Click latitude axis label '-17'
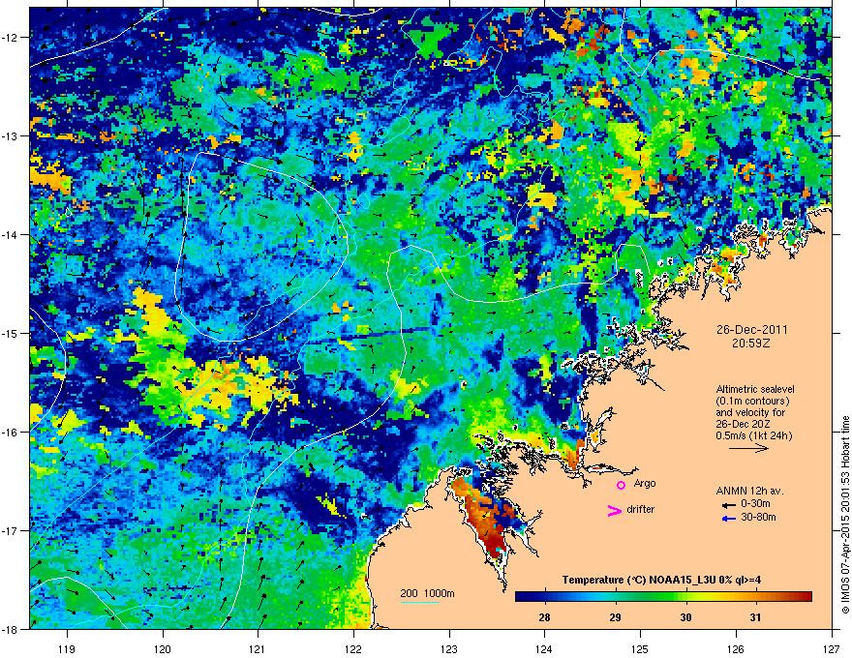852x658 pixels. (11, 531)
